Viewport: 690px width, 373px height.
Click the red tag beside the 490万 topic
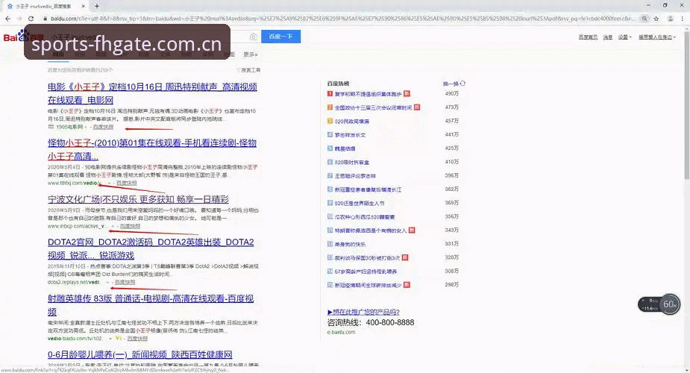[407, 94]
